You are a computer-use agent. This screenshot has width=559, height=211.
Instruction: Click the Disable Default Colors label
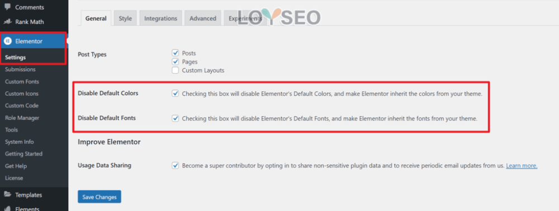pos(108,93)
